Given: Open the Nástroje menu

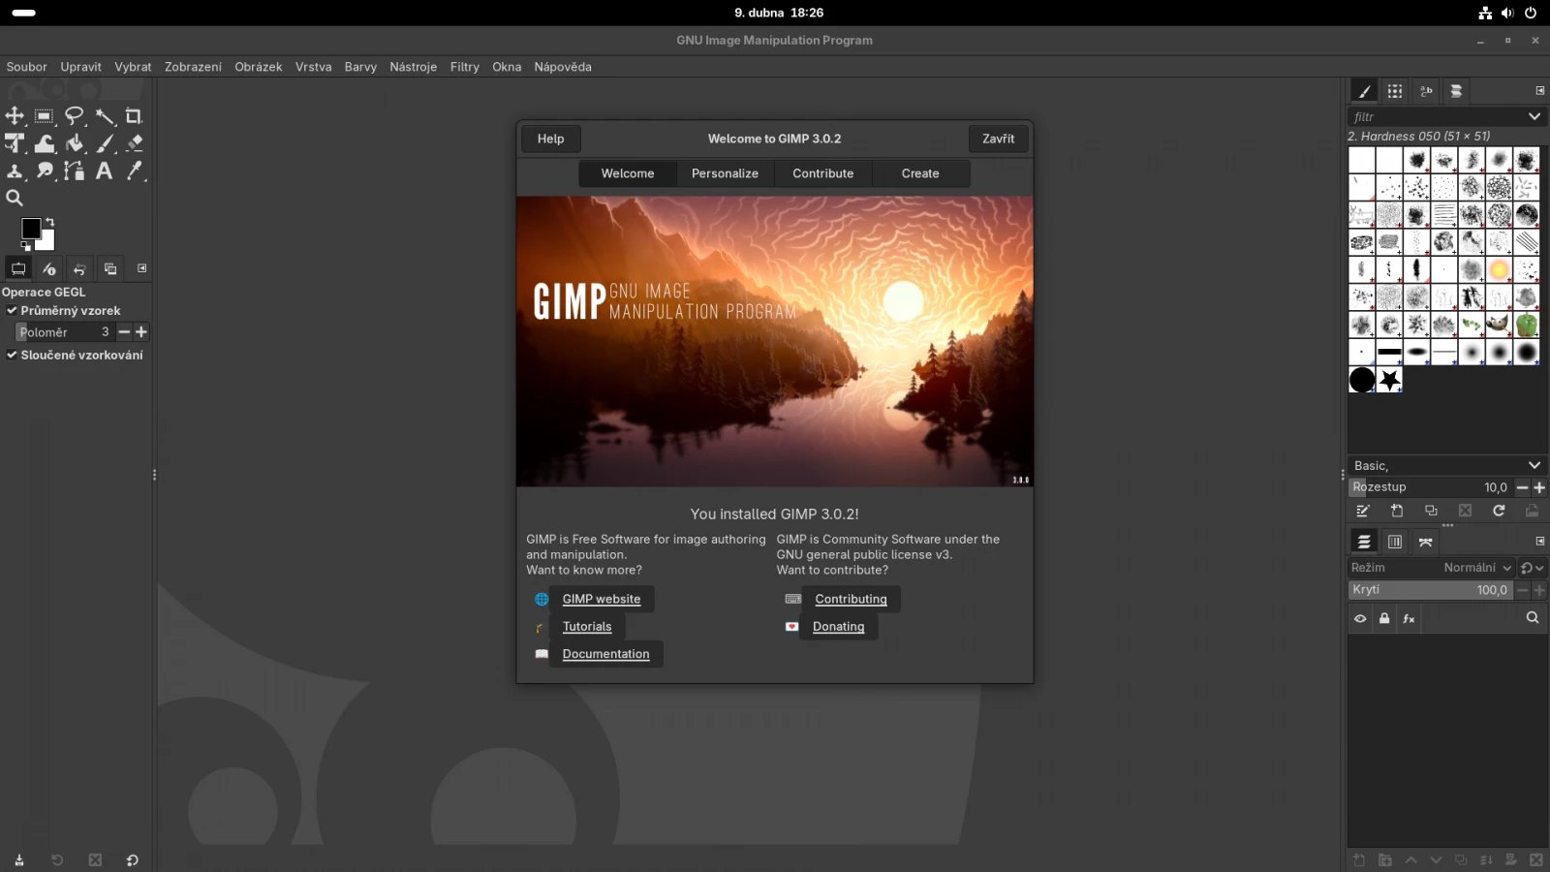Looking at the screenshot, I should [413, 67].
